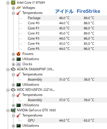Screen dimensions: 107x129
Task: Click the WDC WD10SPZX hard drive icon
Action: coord(13,90)
